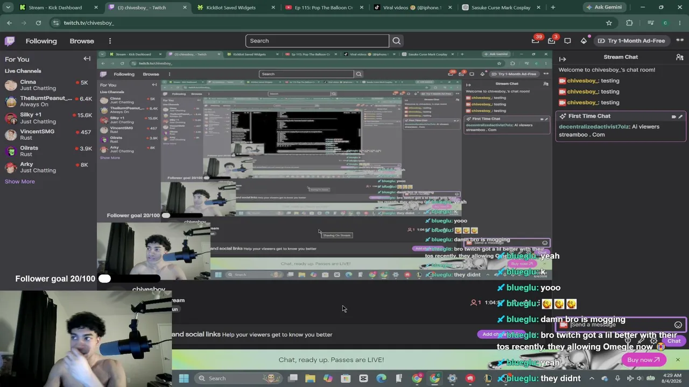Image resolution: width=689 pixels, height=387 pixels.
Task: Open the More options three-dot menu
Action: click(110, 41)
